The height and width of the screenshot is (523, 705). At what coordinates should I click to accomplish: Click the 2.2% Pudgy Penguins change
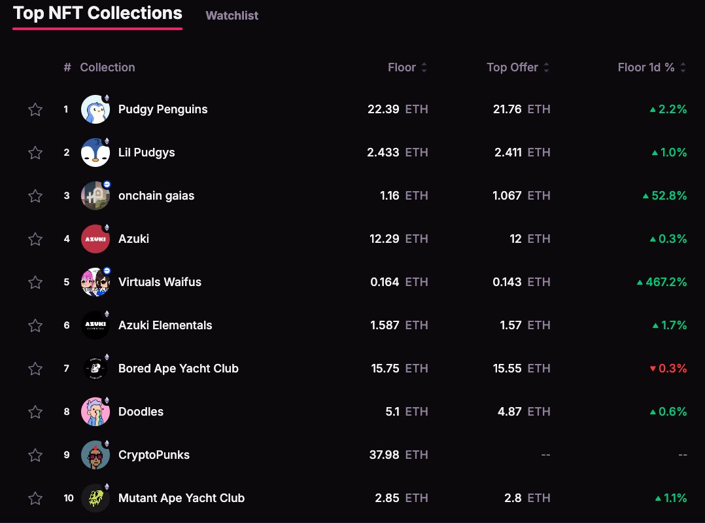(x=668, y=109)
